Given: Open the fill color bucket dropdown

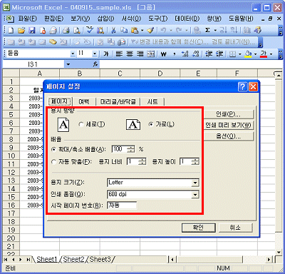Looking at the screenshot, I should click(x=256, y=54).
